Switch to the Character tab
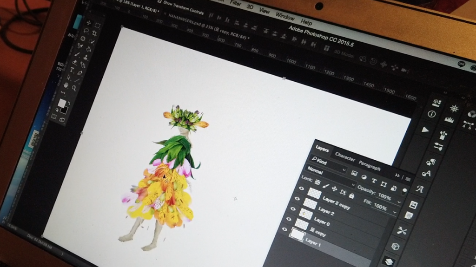The width and height of the screenshot is (476, 267). click(345, 157)
